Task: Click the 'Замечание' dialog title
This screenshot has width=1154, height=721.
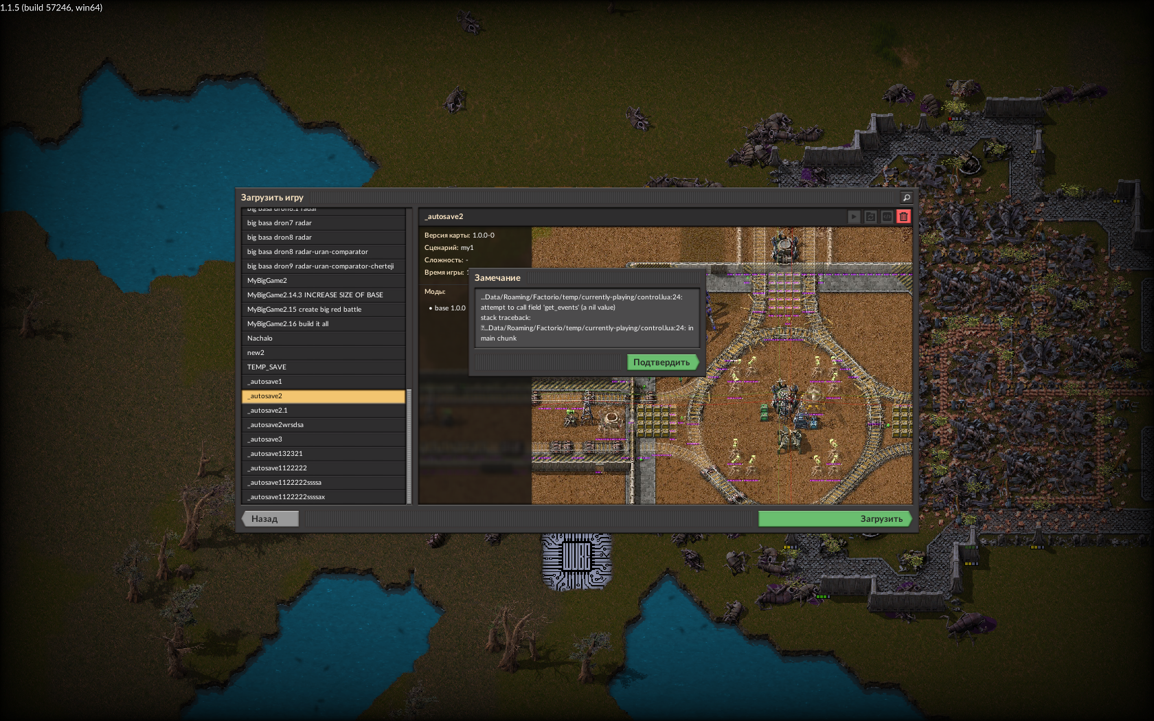Action: click(497, 278)
